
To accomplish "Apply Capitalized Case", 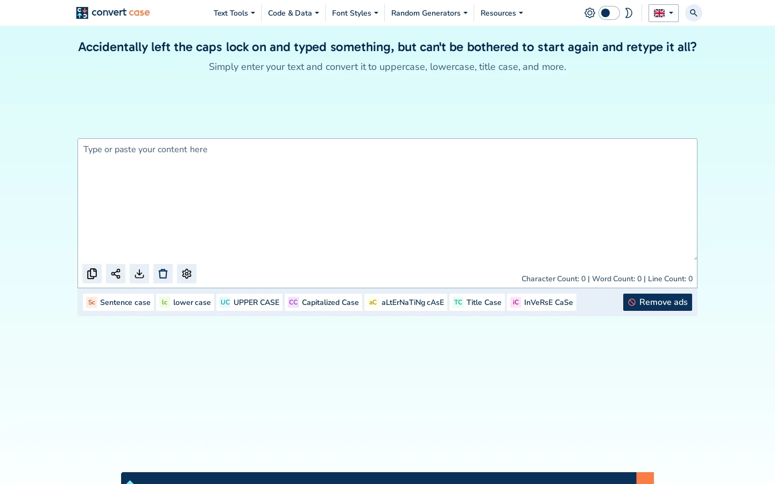I will (323, 302).
